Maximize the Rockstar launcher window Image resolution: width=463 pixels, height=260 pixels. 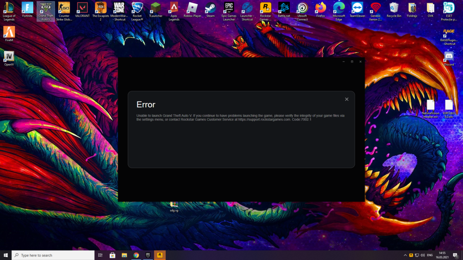coord(352,62)
